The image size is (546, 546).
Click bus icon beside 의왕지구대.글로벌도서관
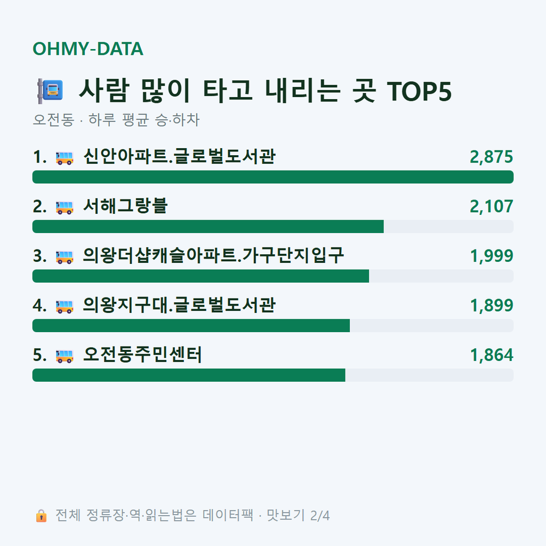point(65,306)
